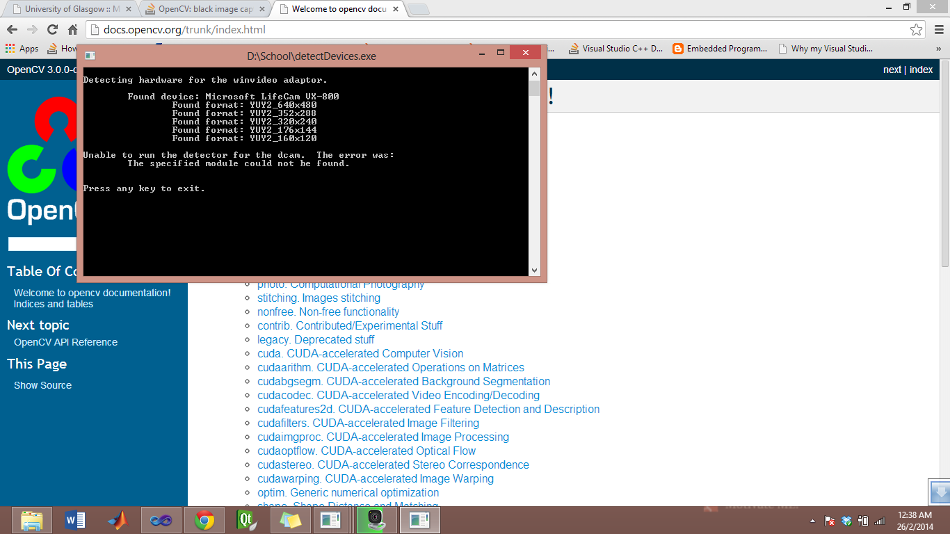Go to the next documentation page
This screenshot has width=950, height=534.
click(892, 70)
